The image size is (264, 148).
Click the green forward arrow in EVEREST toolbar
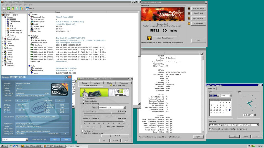coord(9,8)
